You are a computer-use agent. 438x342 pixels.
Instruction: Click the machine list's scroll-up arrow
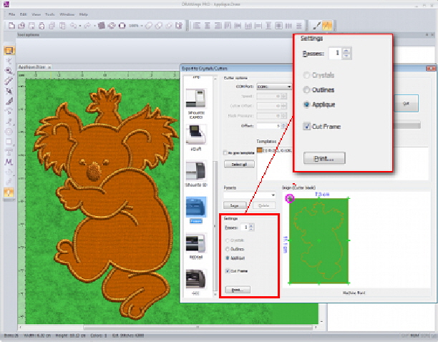[x=215, y=79]
